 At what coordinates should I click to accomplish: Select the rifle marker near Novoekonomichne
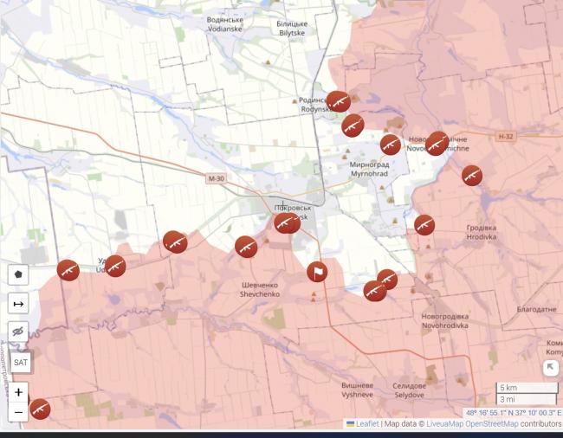[437, 143]
